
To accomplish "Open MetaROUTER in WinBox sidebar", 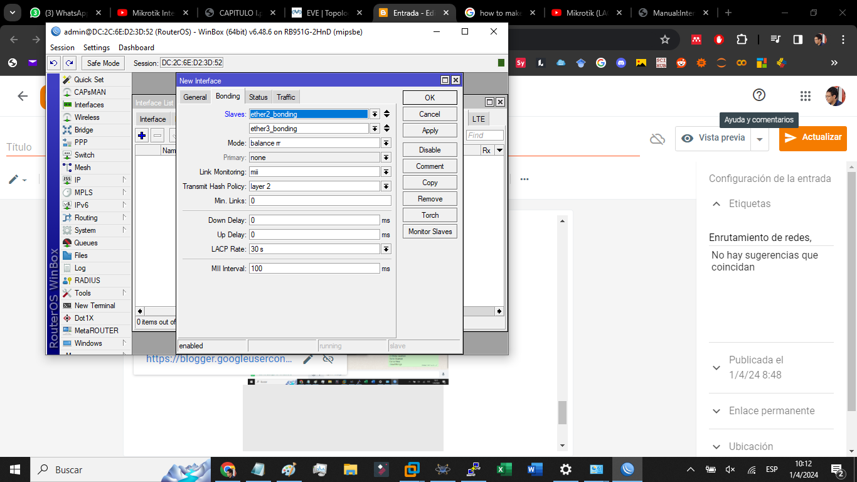I will point(96,331).
